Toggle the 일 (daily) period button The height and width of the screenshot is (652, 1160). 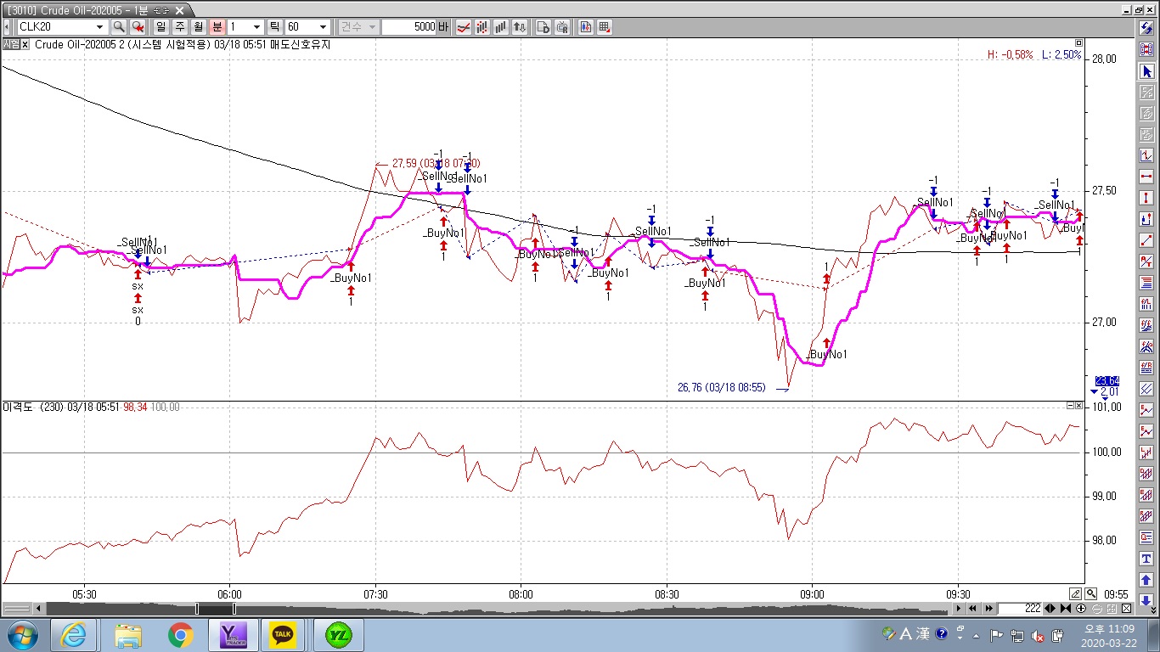[160, 27]
